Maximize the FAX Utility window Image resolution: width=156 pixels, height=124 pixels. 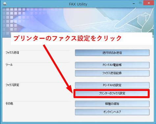pyautogui.click(x=140, y=3)
